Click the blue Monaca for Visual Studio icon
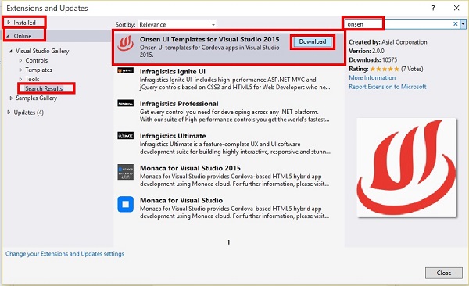 (125, 204)
